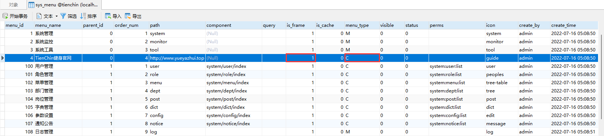604x136 pixels.
Task: Select the cell '通知公告'
Action: pos(58,124)
